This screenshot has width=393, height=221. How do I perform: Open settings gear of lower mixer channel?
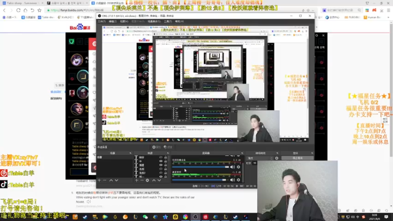(x=238, y=180)
